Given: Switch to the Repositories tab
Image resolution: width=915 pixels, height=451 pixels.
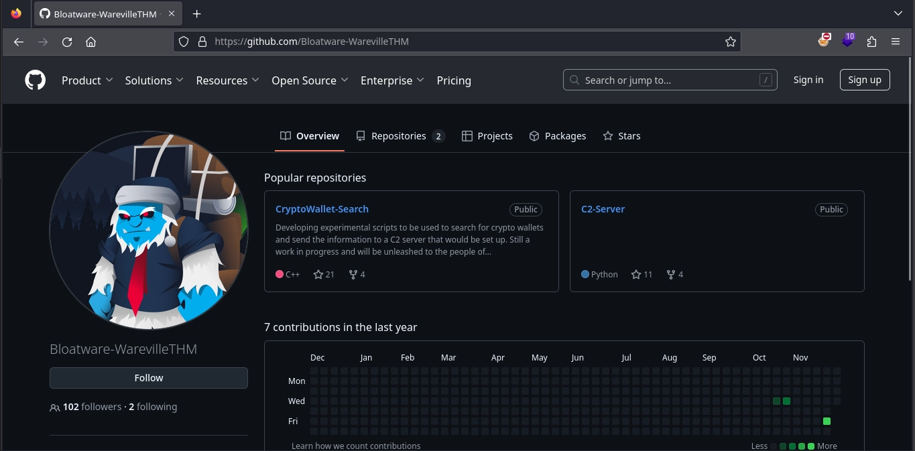Looking at the screenshot, I should tap(400, 136).
